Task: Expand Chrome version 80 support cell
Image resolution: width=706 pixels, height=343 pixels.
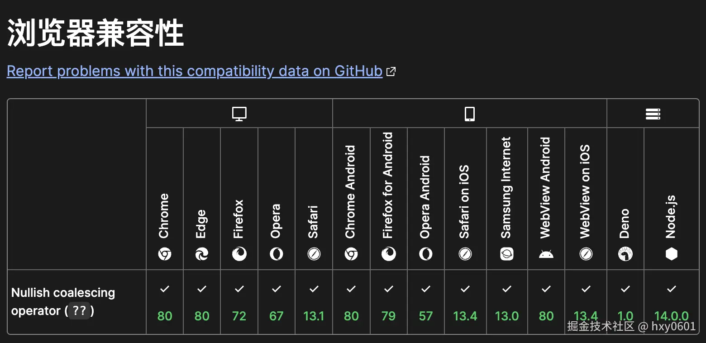Action: (165, 315)
